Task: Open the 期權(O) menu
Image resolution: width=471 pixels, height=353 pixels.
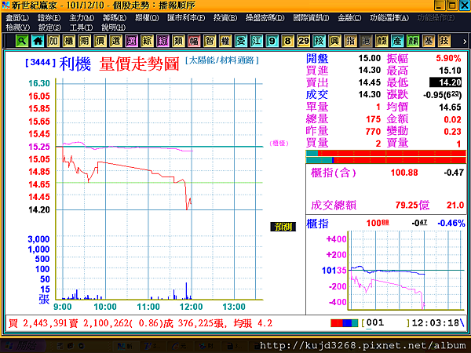Action: (147, 18)
